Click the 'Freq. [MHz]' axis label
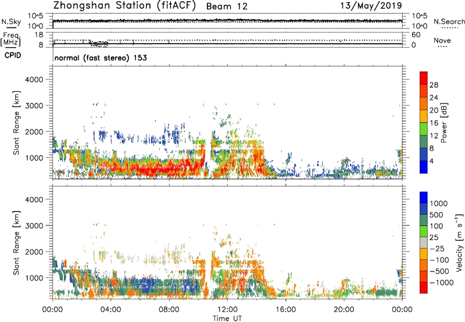 tap(10, 39)
